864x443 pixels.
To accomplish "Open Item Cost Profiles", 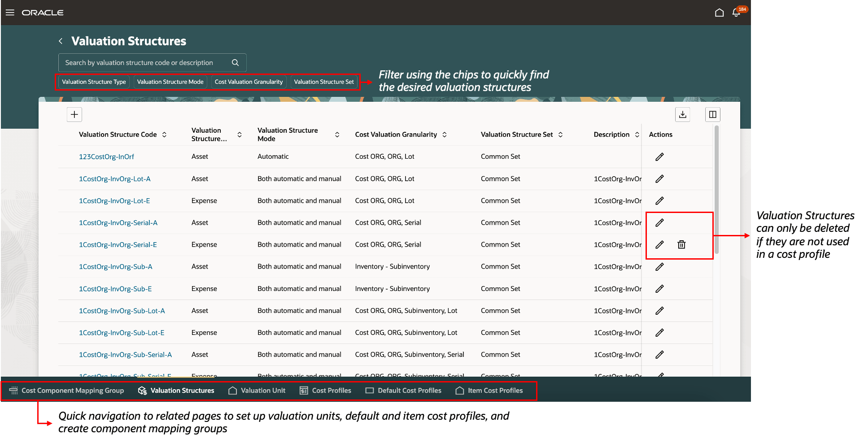I will pos(489,391).
